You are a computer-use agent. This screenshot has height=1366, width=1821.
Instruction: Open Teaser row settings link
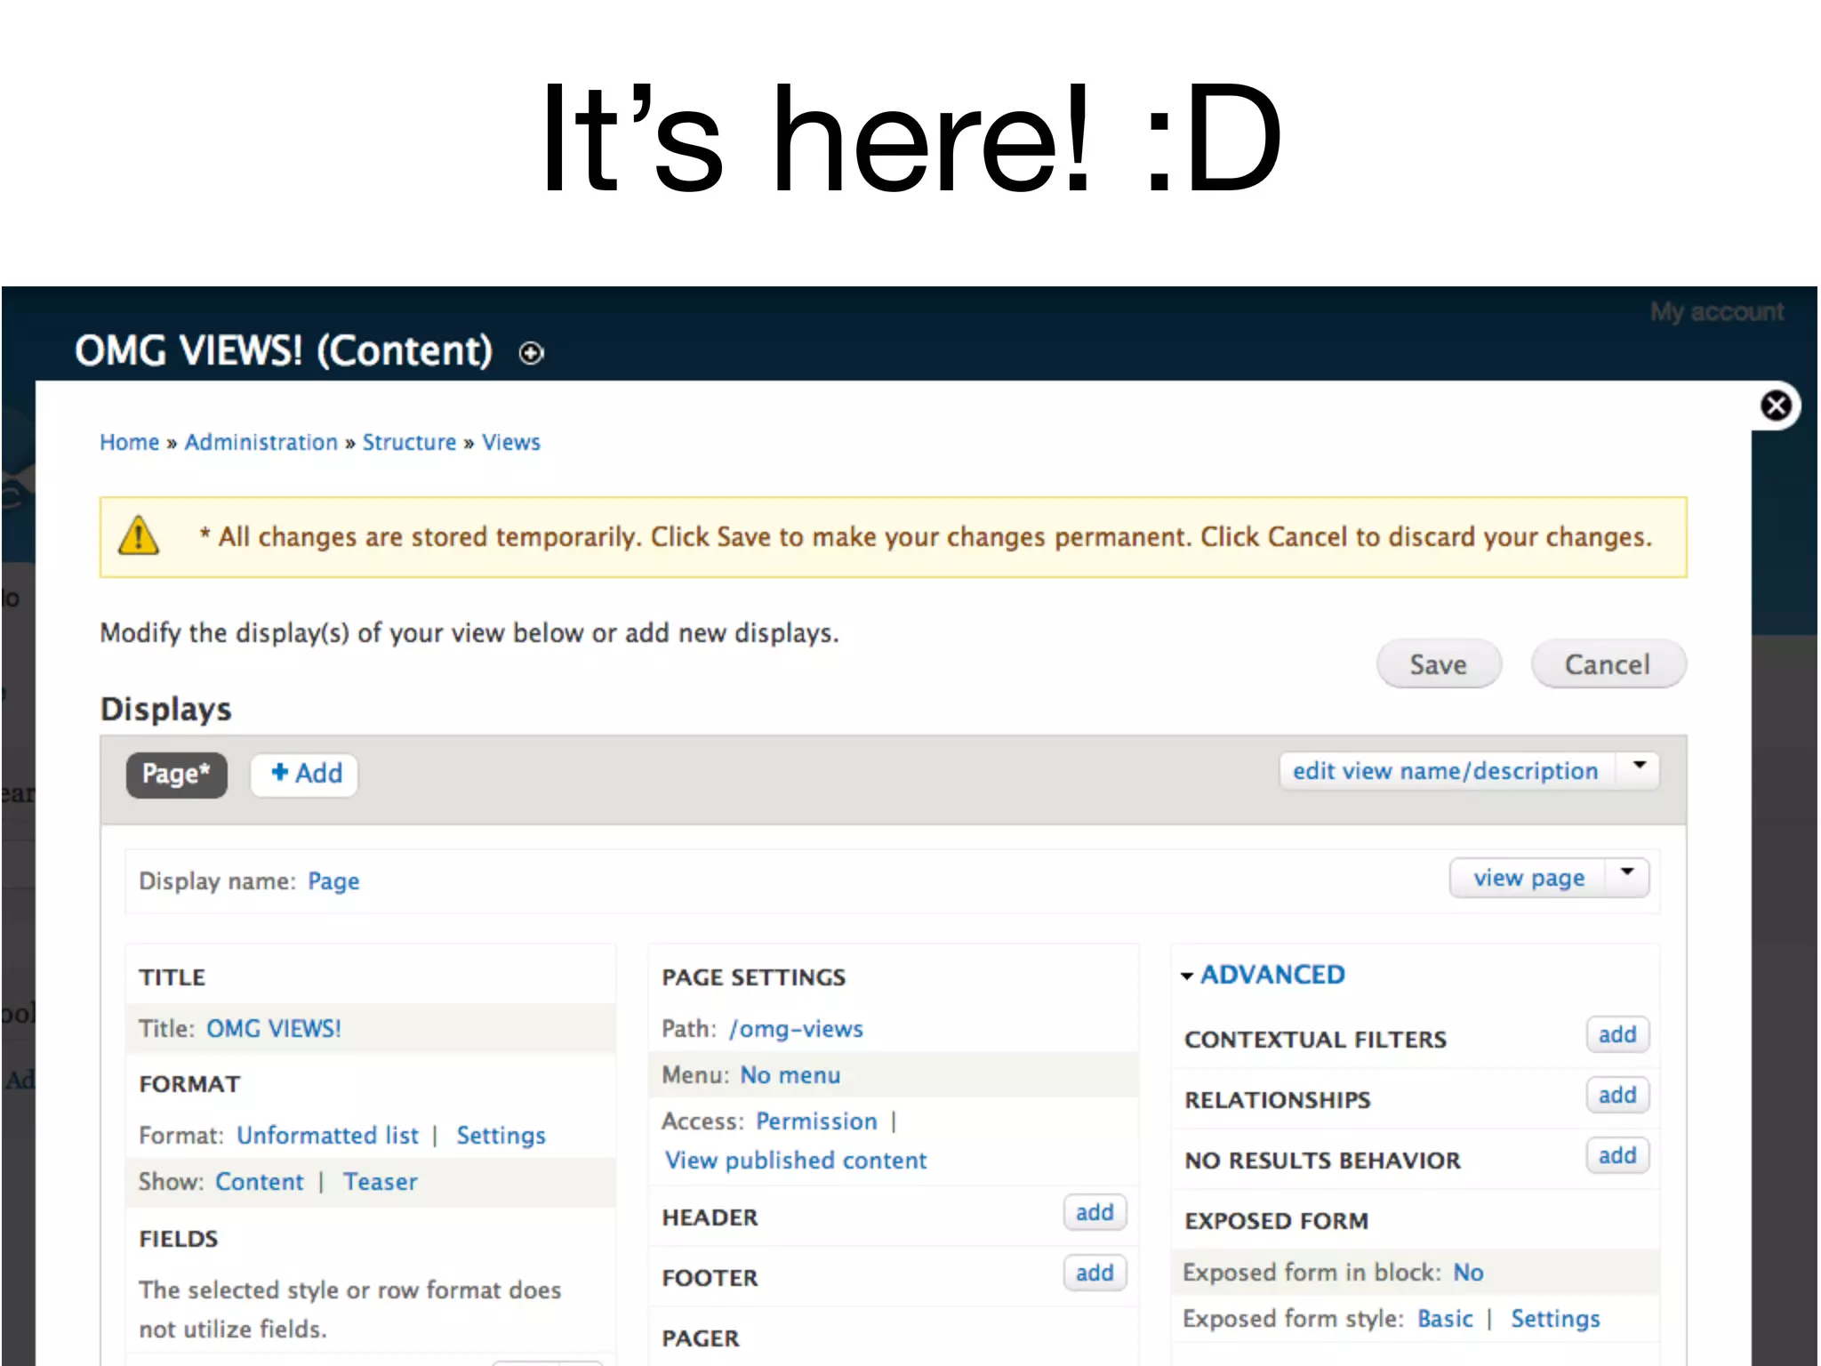click(381, 1182)
